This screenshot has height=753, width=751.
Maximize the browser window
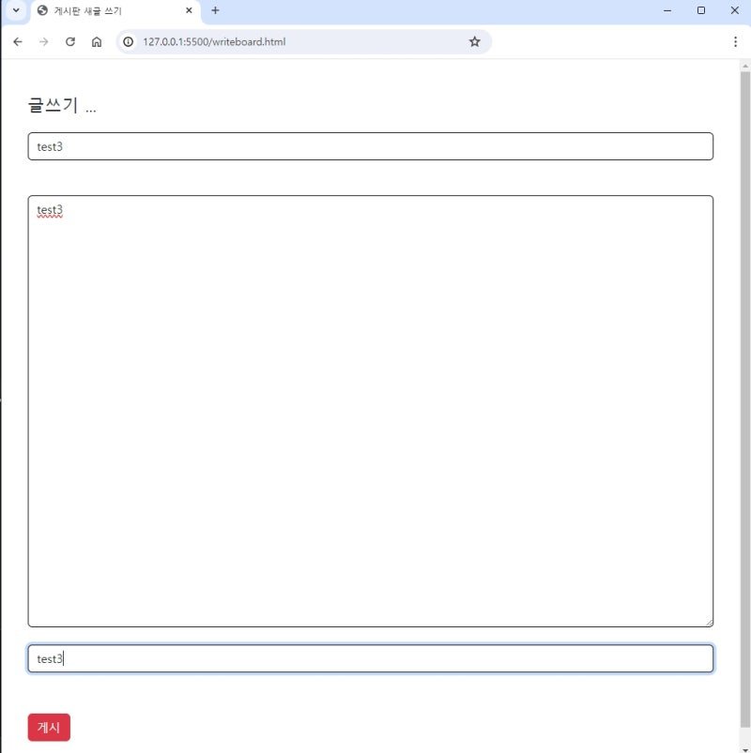point(701,10)
